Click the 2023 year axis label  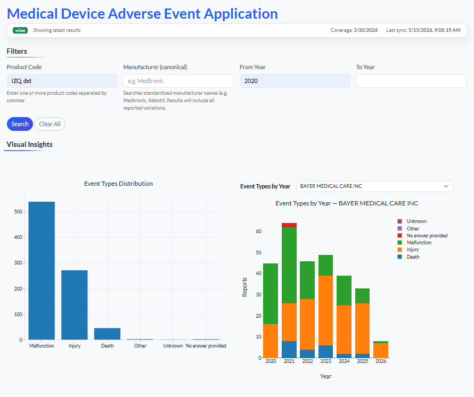[325, 361]
